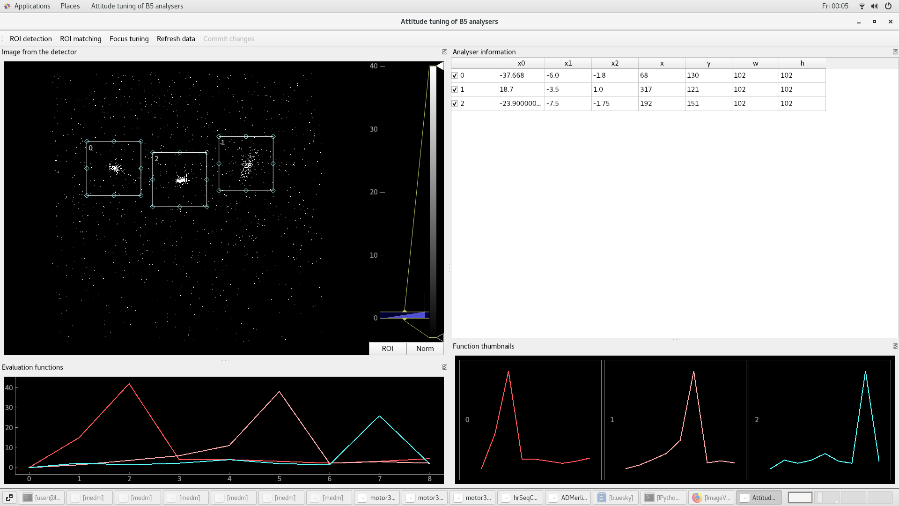Click ROI detection toolbar item
The height and width of the screenshot is (506, 899).
tap(31, 39)
